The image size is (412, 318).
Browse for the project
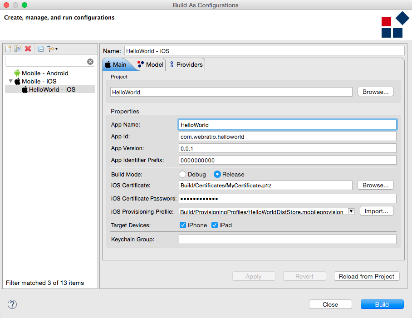[376, 92]
